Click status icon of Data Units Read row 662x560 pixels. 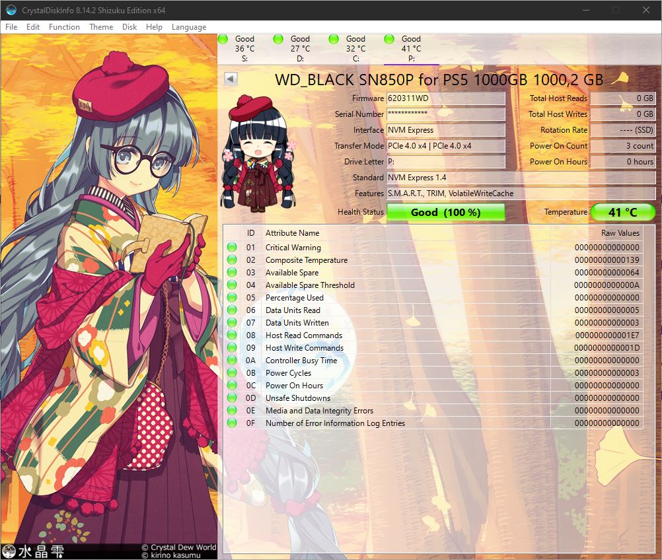pos(232,310)
